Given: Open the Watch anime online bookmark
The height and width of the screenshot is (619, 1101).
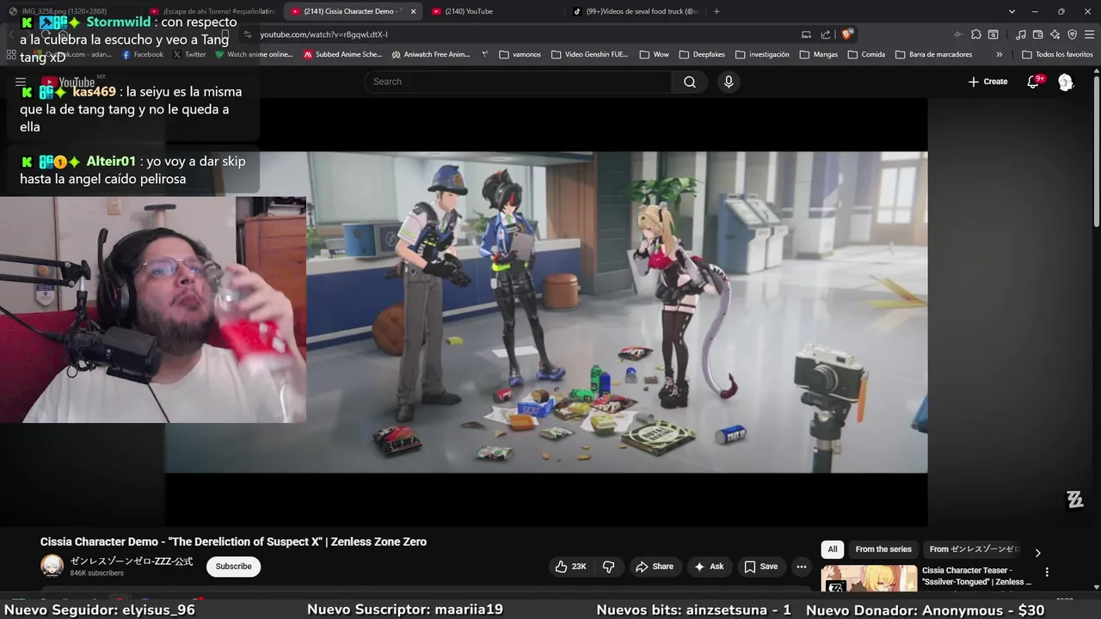Looking at the screenshot, I should (x=254, y=54).
